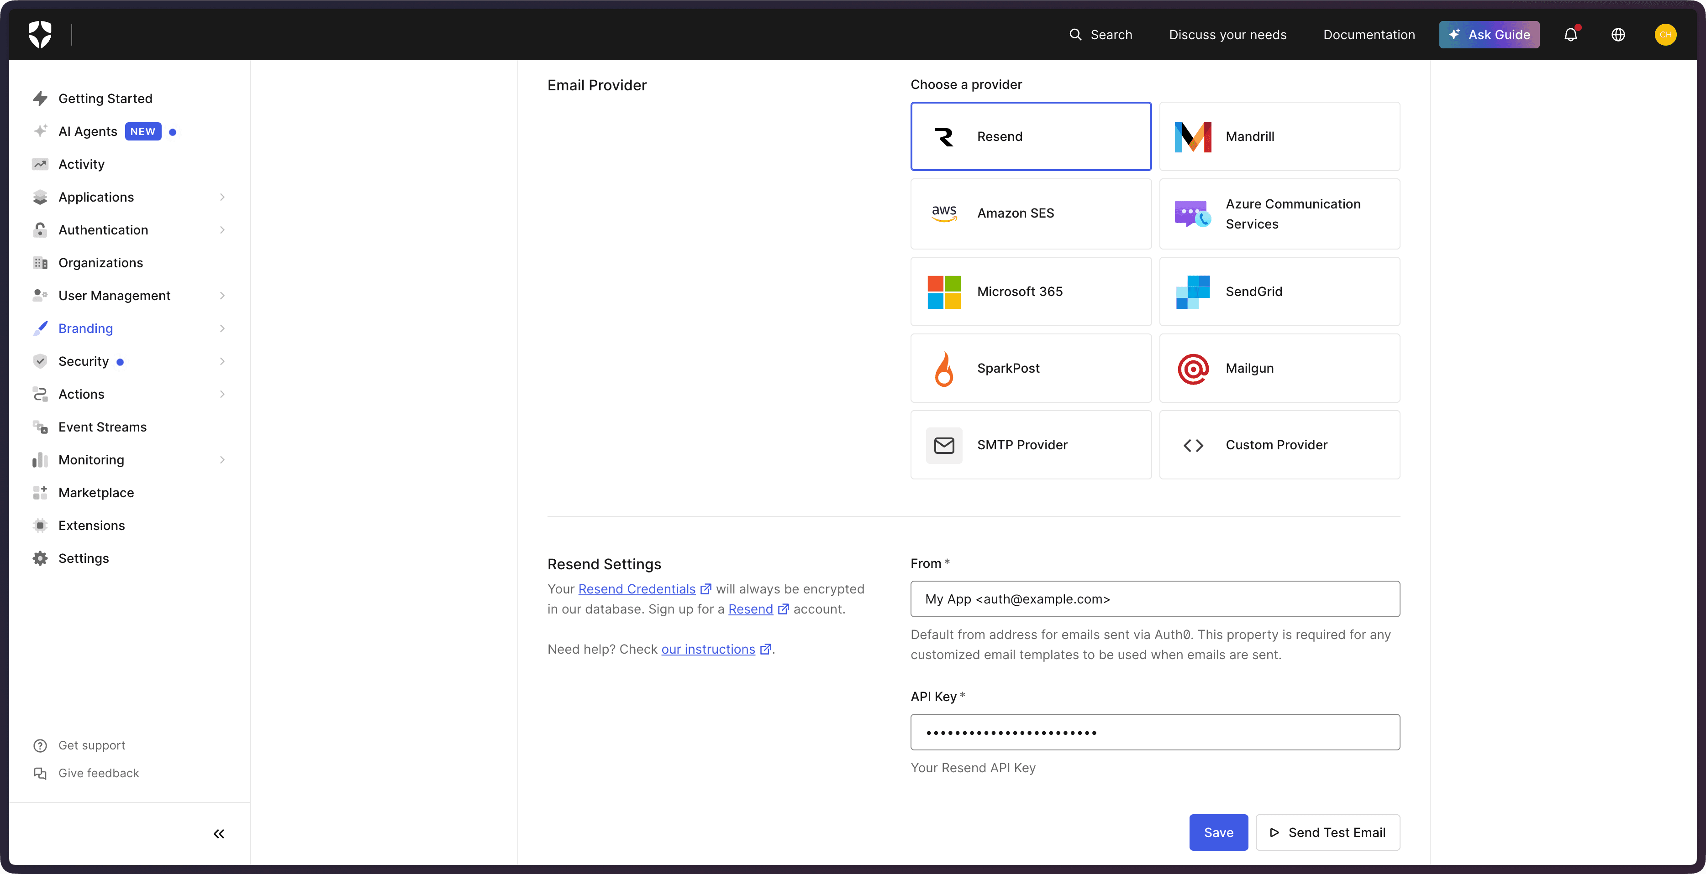1706x874 pixels.
Task: Select Amazon SES as the provider
Action: 1031,213
